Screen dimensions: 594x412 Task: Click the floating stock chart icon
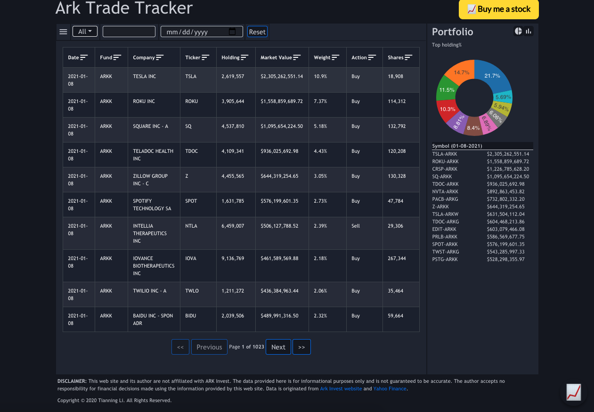[573, 392]
